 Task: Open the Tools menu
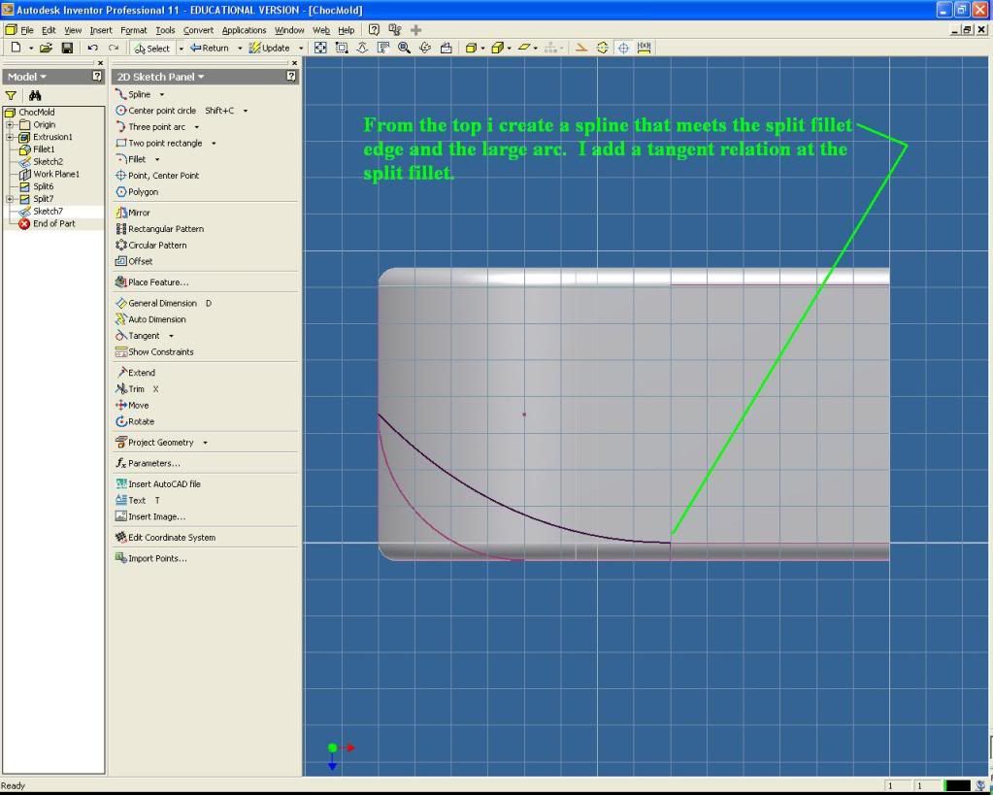pyautogui.click(x=165, y=30)
